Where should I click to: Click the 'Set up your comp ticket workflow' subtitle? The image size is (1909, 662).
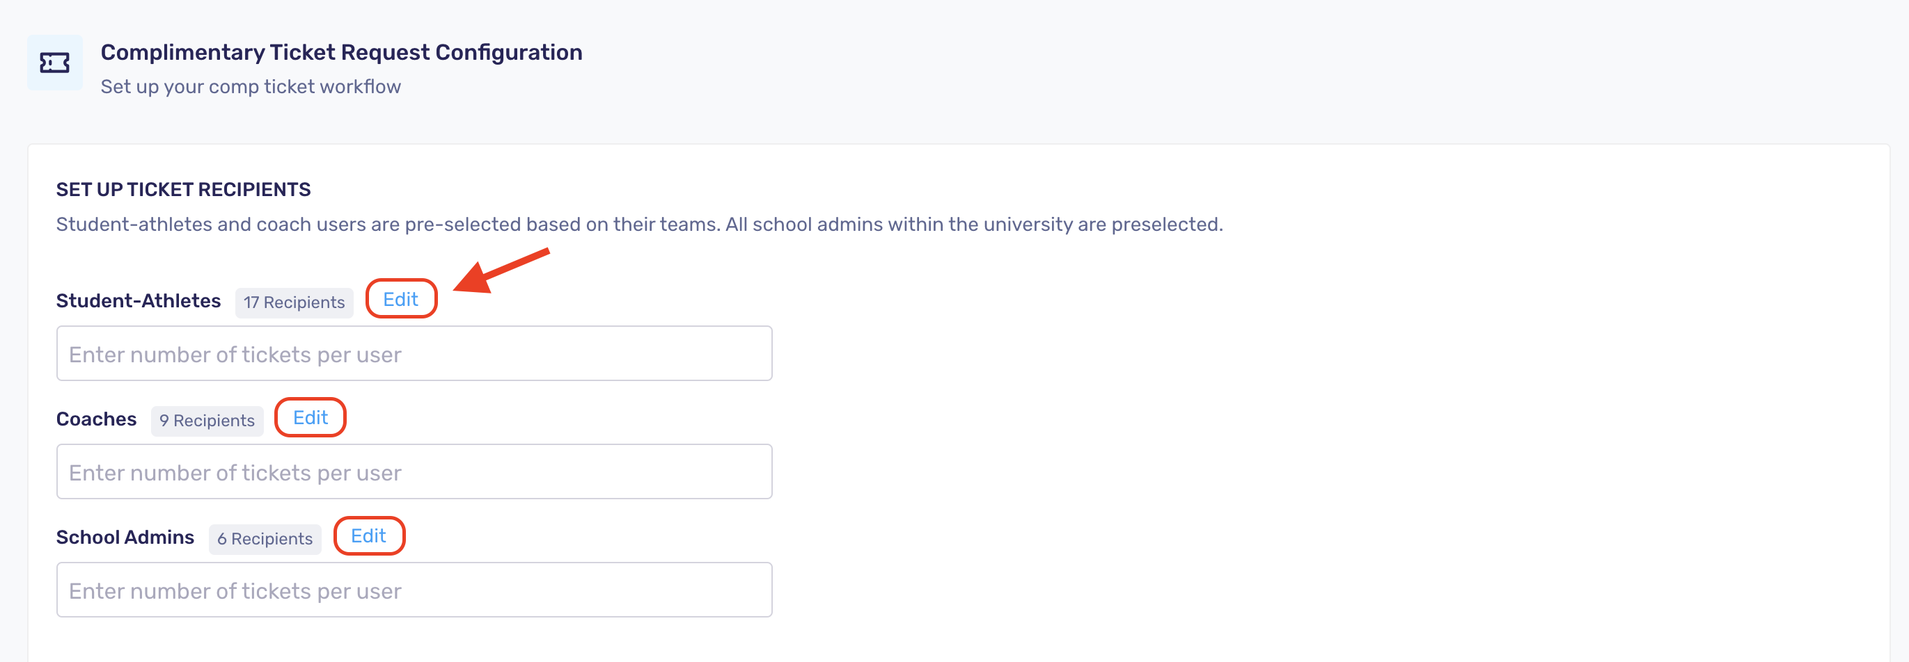coord(251,87)
